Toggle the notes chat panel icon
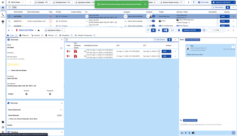 [x=165, y=30]
